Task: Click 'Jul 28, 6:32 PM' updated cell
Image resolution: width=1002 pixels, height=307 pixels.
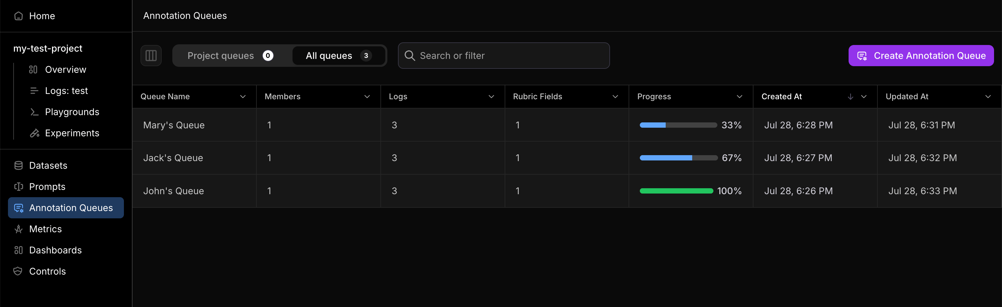Action: pos(922,158)
